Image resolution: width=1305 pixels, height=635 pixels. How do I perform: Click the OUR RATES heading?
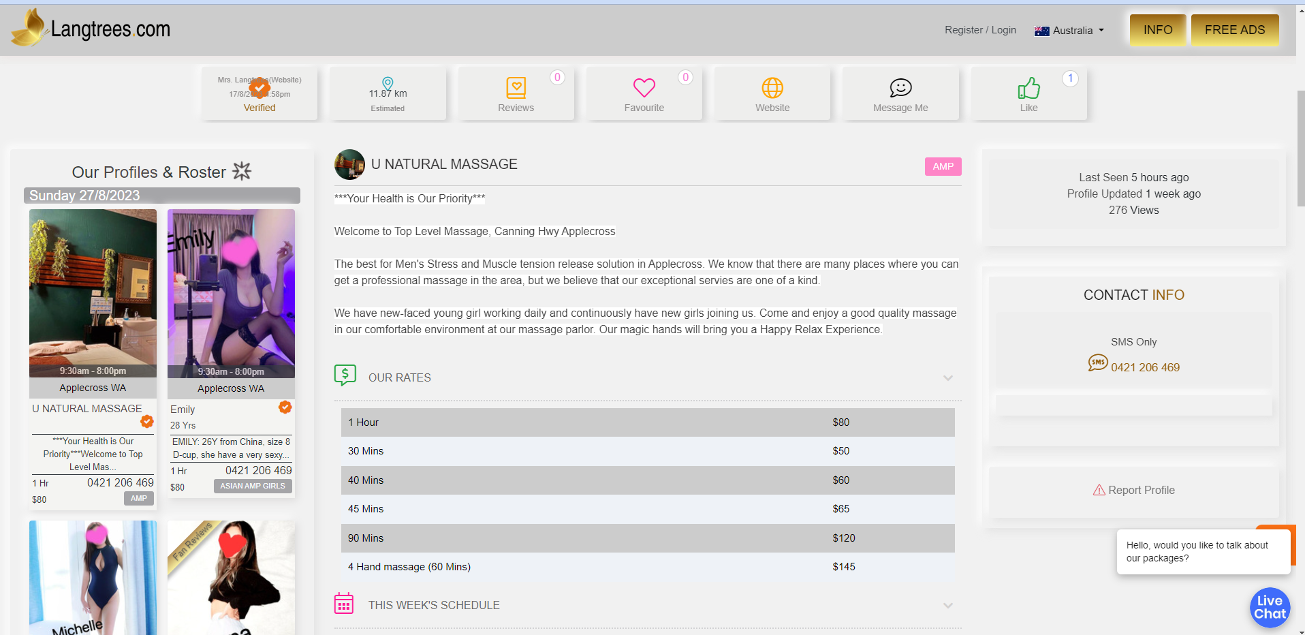click(x=400, y=377)
